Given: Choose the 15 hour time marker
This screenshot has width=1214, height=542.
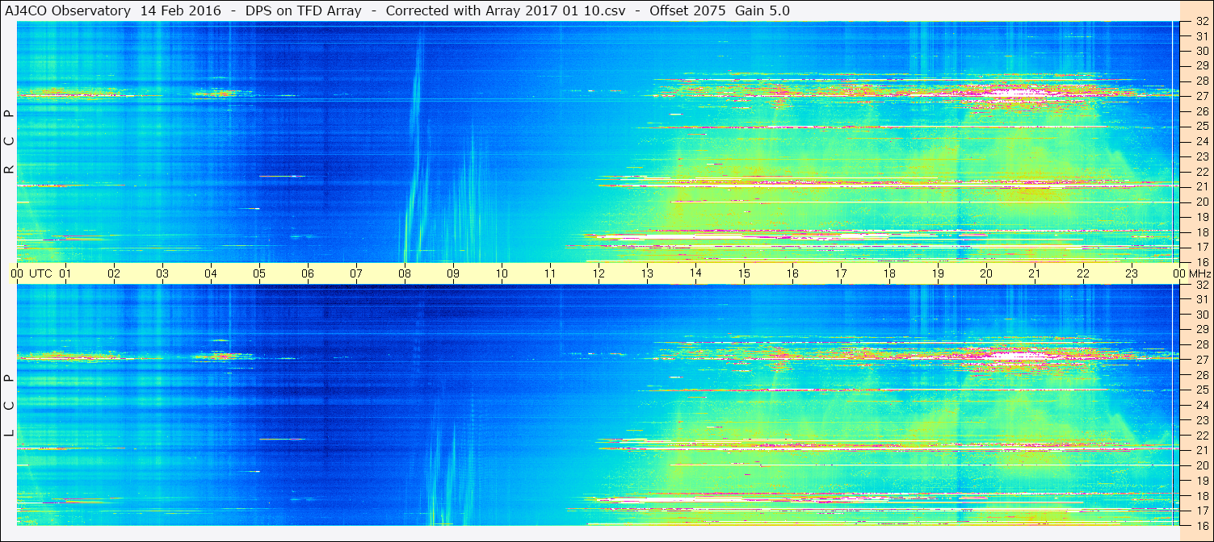Looking at the screenshot, I should tap(744, 273).
